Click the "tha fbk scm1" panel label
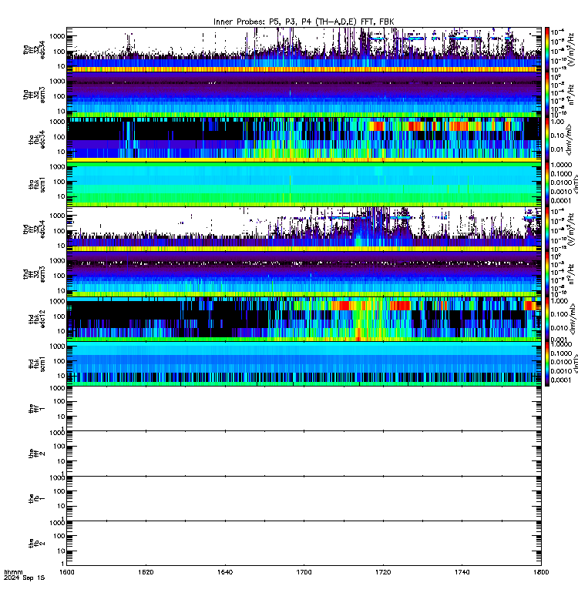The image size is (578, 616). [37, 184]
